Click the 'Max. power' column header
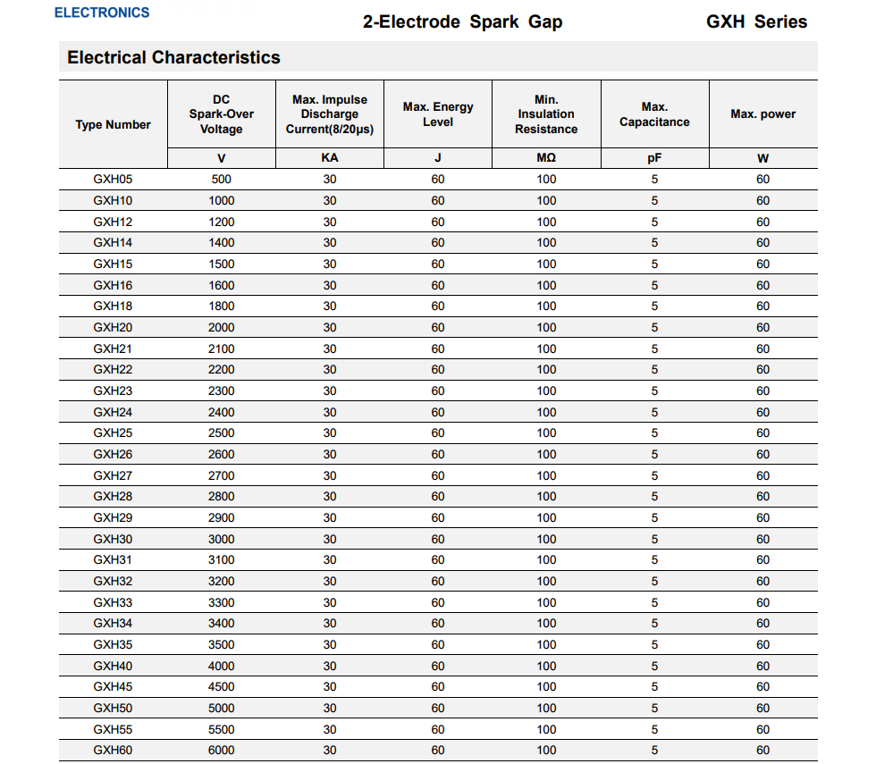Viewport: 876px width, 764px height. point(762,114)
